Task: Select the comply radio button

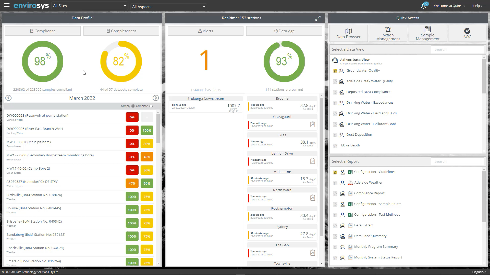Action: pyautogui.click(x=133, y=106)
